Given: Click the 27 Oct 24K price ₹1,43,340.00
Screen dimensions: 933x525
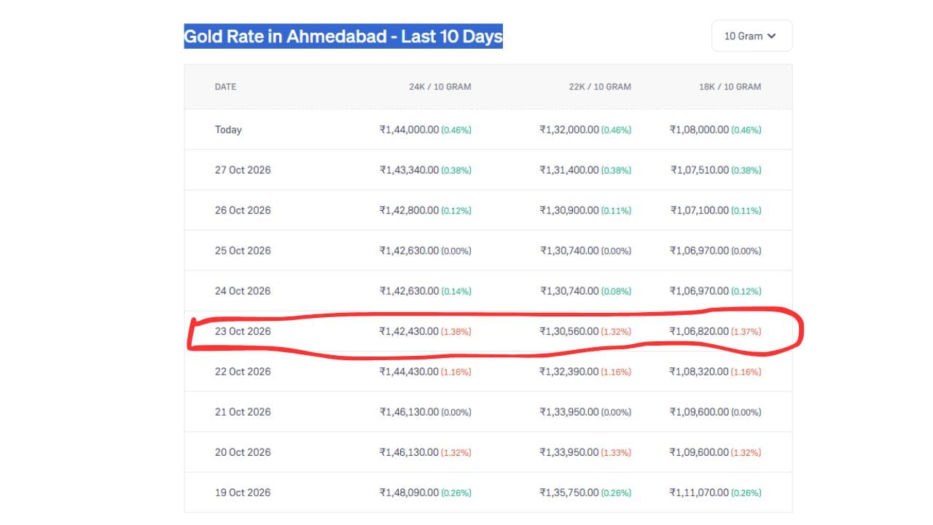Looking at the screenshot, I should coord(409,170).
